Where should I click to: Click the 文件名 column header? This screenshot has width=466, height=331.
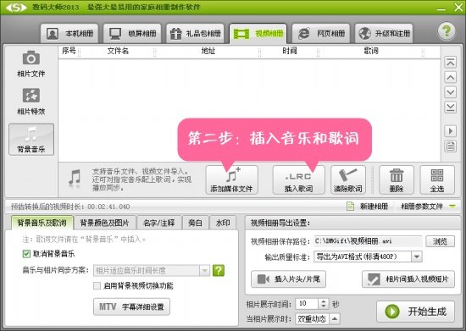click(118, 51)
